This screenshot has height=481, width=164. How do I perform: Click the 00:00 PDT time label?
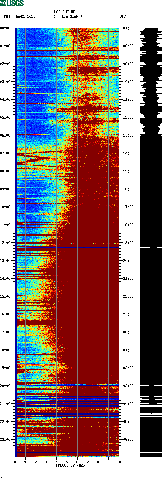(x=5, y=28)
